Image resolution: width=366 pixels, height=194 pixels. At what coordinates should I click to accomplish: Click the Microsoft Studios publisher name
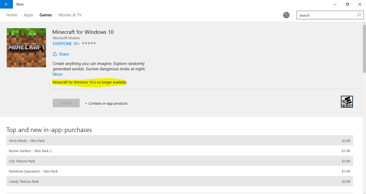click(66, 38)
